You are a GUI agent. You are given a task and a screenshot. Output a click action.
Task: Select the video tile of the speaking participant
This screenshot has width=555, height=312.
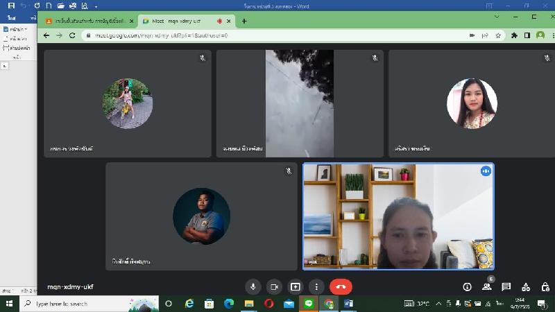pyautogui.click(x=398, y=216)
